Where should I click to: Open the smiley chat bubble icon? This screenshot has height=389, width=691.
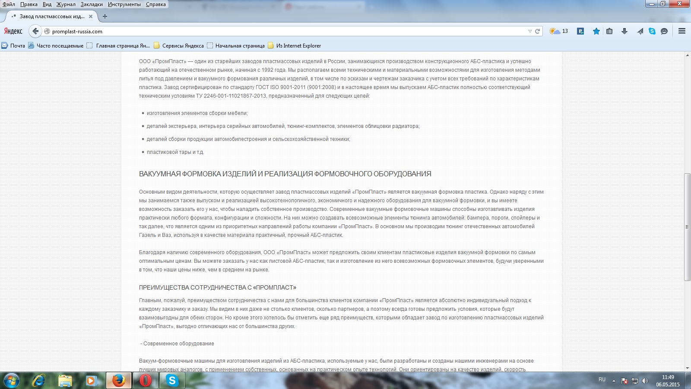(x=664, y=31)
